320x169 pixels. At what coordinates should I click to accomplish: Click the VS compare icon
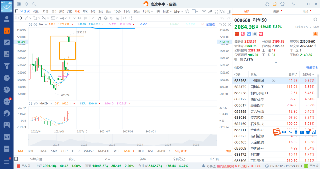(x=223, y=12)
